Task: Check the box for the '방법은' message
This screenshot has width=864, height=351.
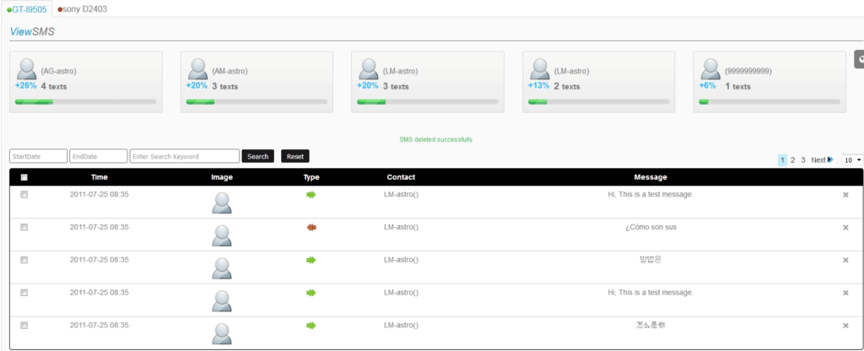Action: click(x=24, y=260)
